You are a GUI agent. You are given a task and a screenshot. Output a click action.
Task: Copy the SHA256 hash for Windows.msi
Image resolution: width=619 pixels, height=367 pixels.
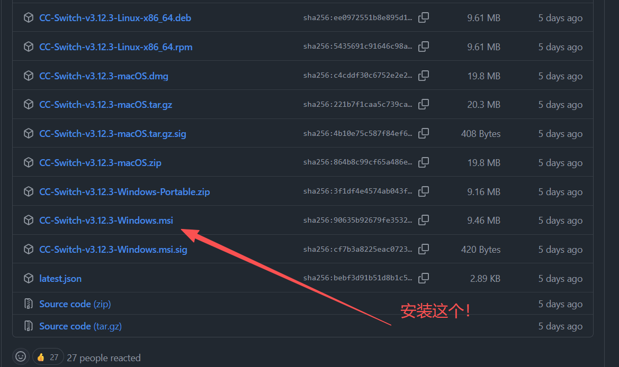423,221
